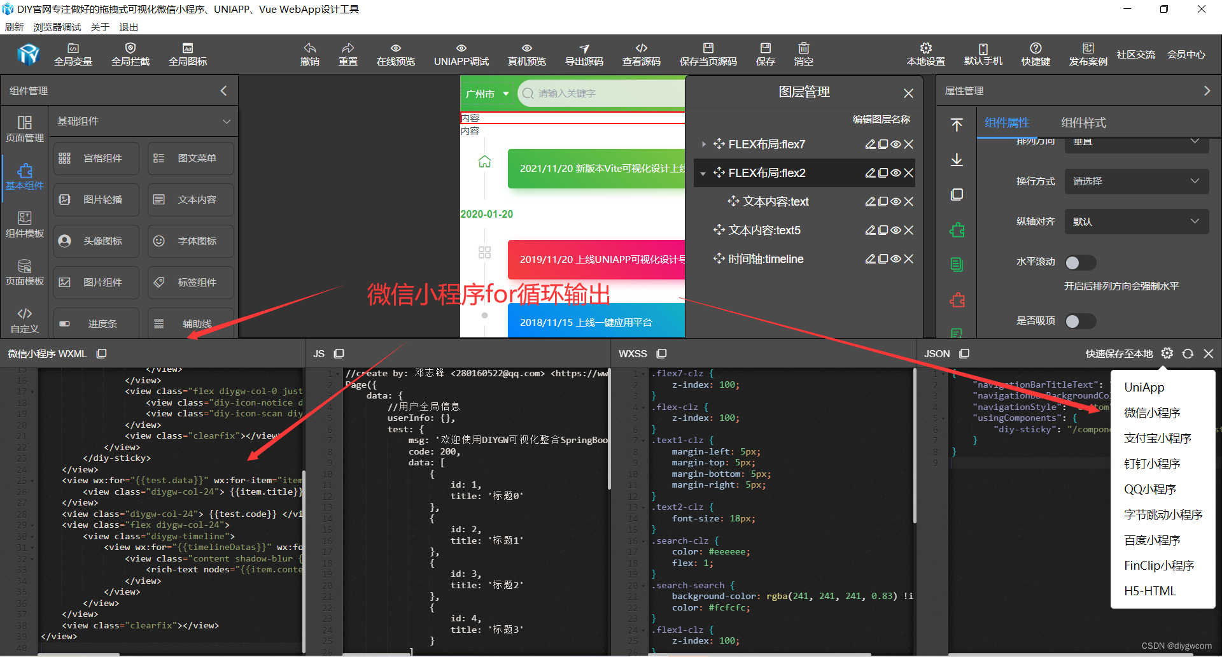Choose H5-HTML from platform list
This screenshot has height=657, width=1222.
[1149, 591]
